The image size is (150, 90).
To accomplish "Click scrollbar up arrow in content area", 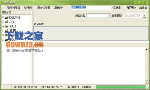I will [x=146, y=49].
